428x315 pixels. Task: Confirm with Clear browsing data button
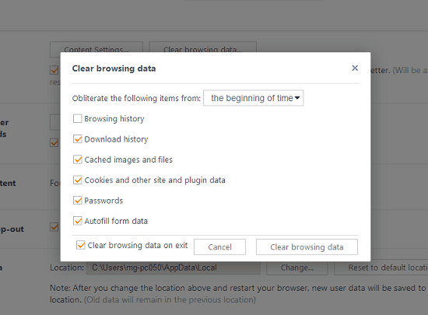pyautogui.click(x=307, y=247)
